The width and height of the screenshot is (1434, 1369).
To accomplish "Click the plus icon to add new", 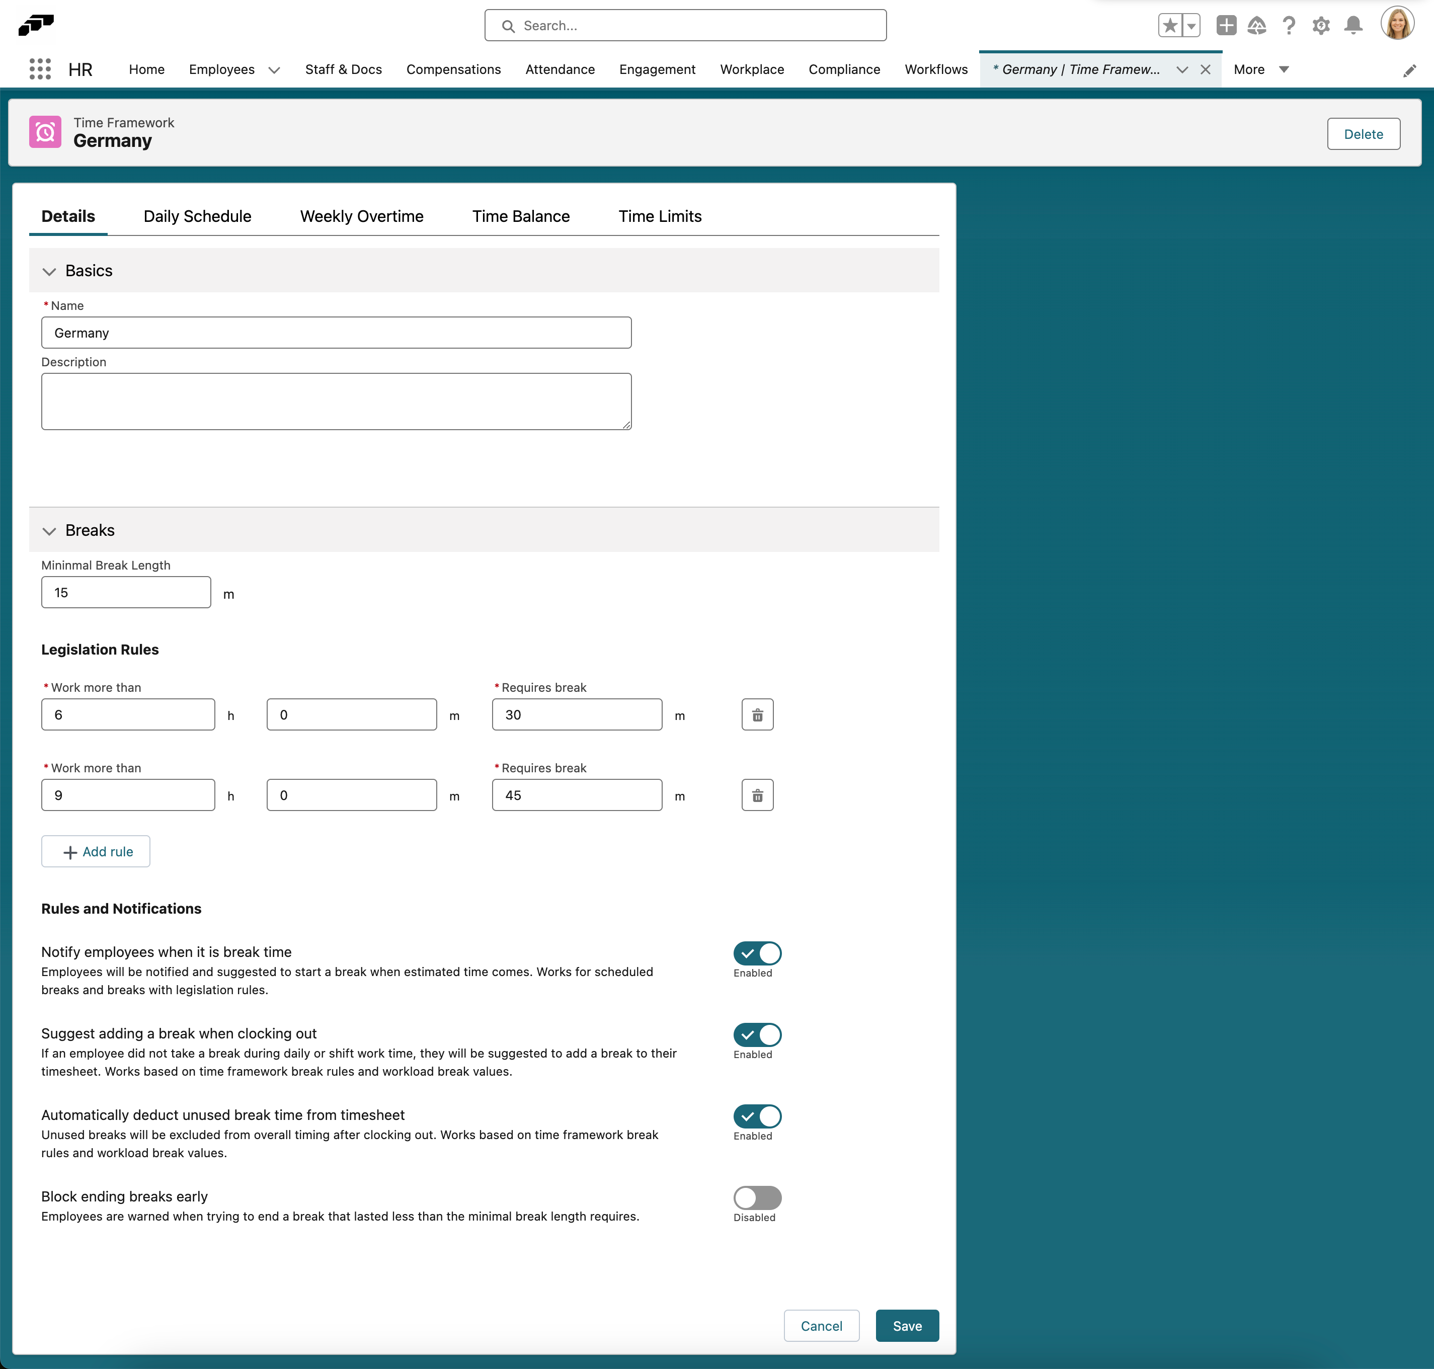I will click(1226, 25).
